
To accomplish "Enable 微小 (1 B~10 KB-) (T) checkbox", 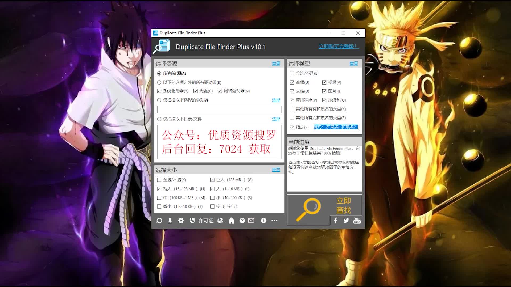I will coord(159,206).
